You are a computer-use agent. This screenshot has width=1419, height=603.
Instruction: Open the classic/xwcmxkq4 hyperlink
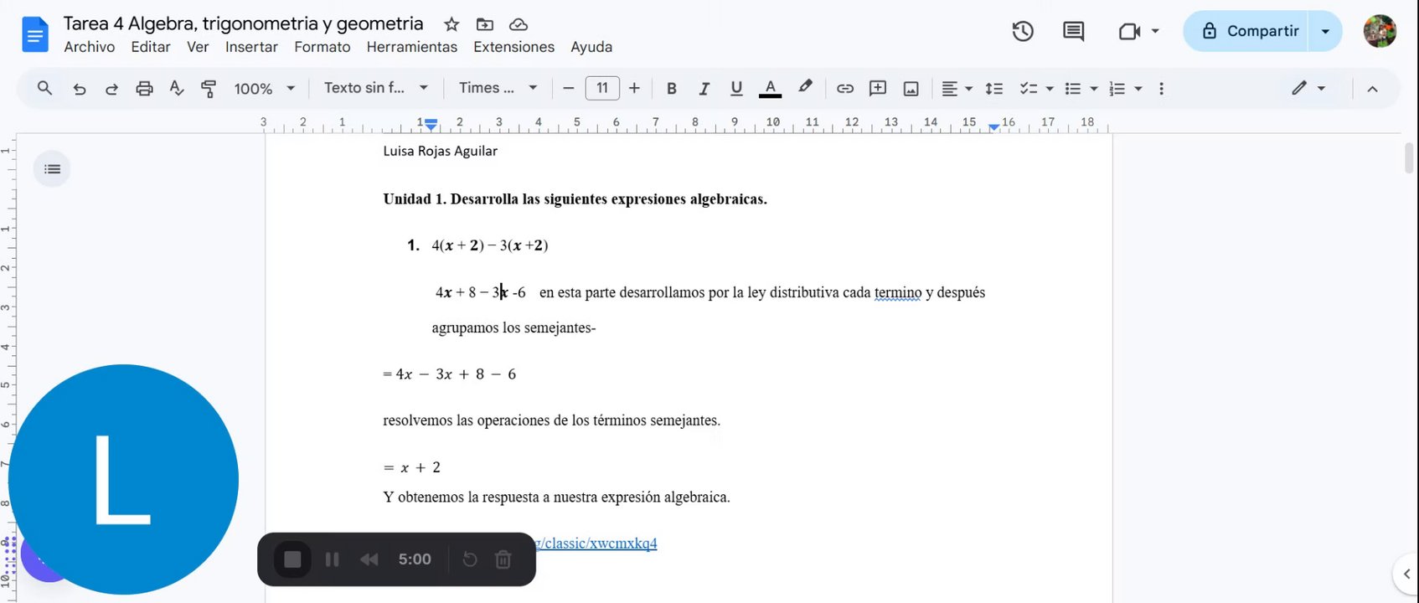click(x=596, y=544)
